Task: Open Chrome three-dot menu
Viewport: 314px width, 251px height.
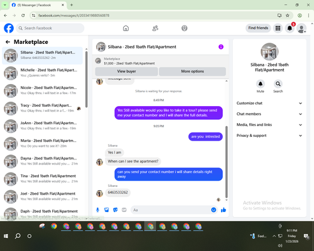Action: [308, 16]
